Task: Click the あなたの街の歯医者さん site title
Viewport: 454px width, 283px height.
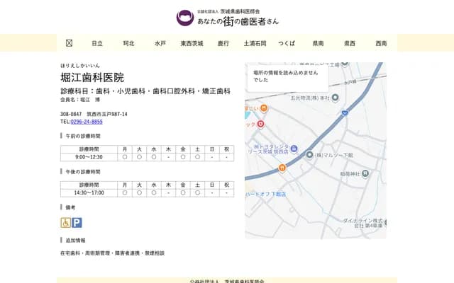Action: point(238,21)
